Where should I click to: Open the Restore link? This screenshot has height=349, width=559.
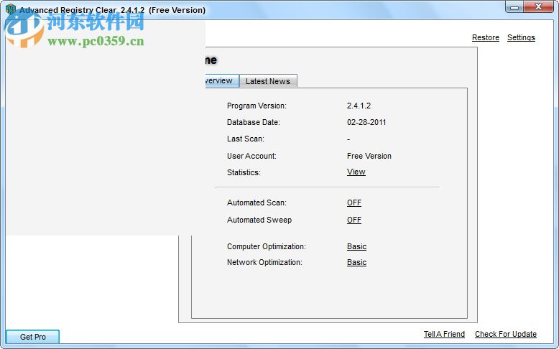485,37
